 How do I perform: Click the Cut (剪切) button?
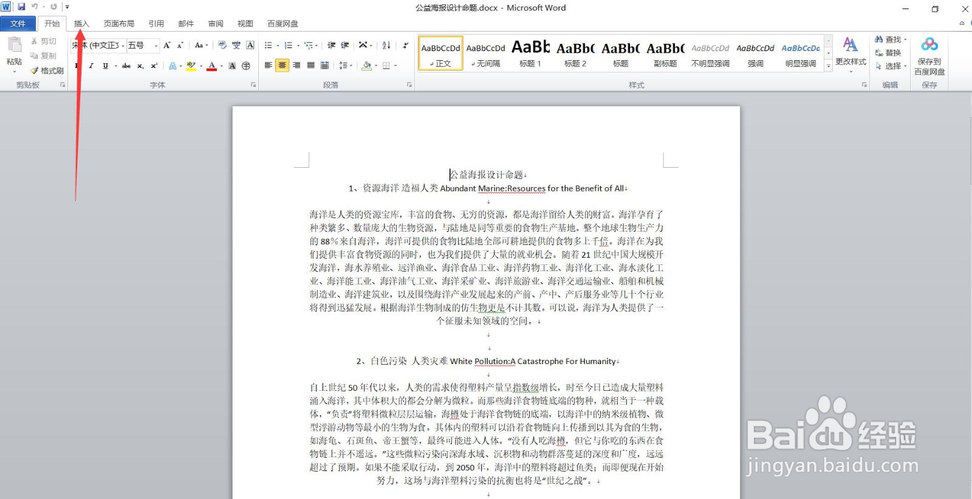click(x=44, y=41)
